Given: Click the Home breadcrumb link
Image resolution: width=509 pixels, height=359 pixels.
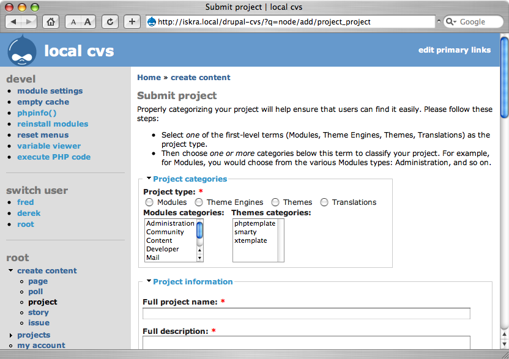Looking at the screenshot, I should pos(149,78).
